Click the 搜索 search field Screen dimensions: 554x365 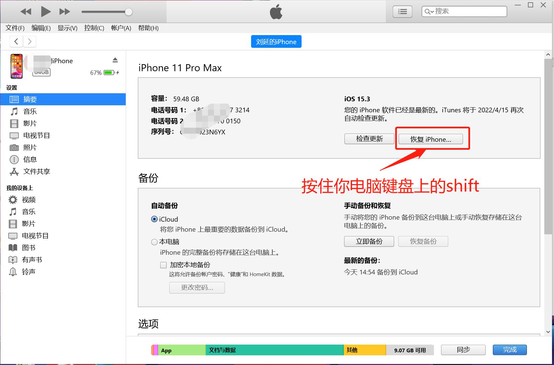[464, 11]
